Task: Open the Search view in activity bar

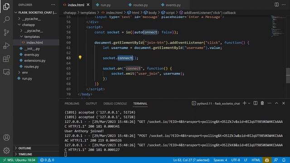Action: tap(6, 19)
